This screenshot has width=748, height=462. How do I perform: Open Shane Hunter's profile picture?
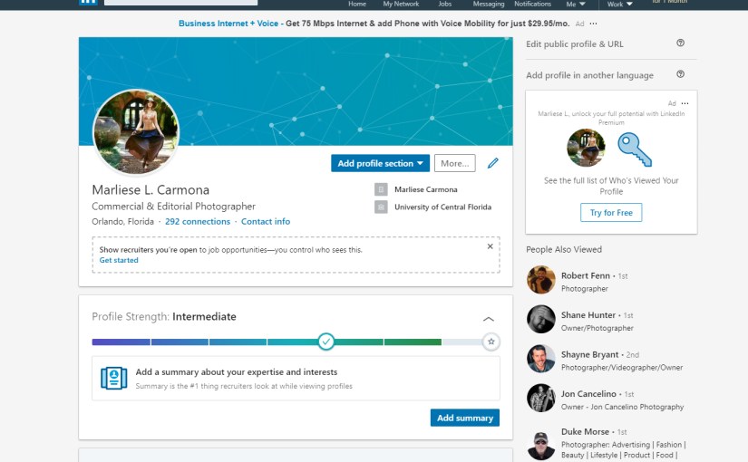(541, 319)
